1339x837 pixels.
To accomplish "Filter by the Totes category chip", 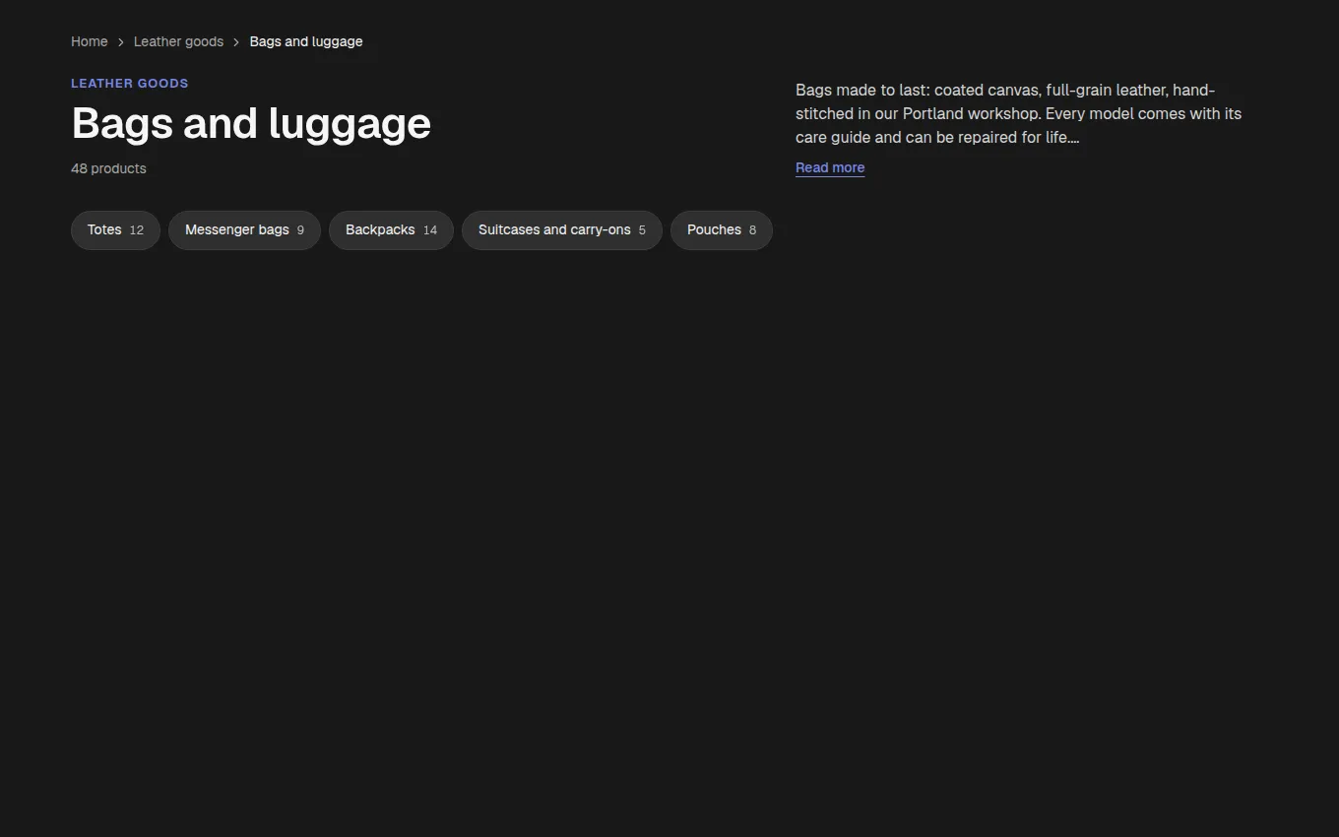I will coord(115,230).
